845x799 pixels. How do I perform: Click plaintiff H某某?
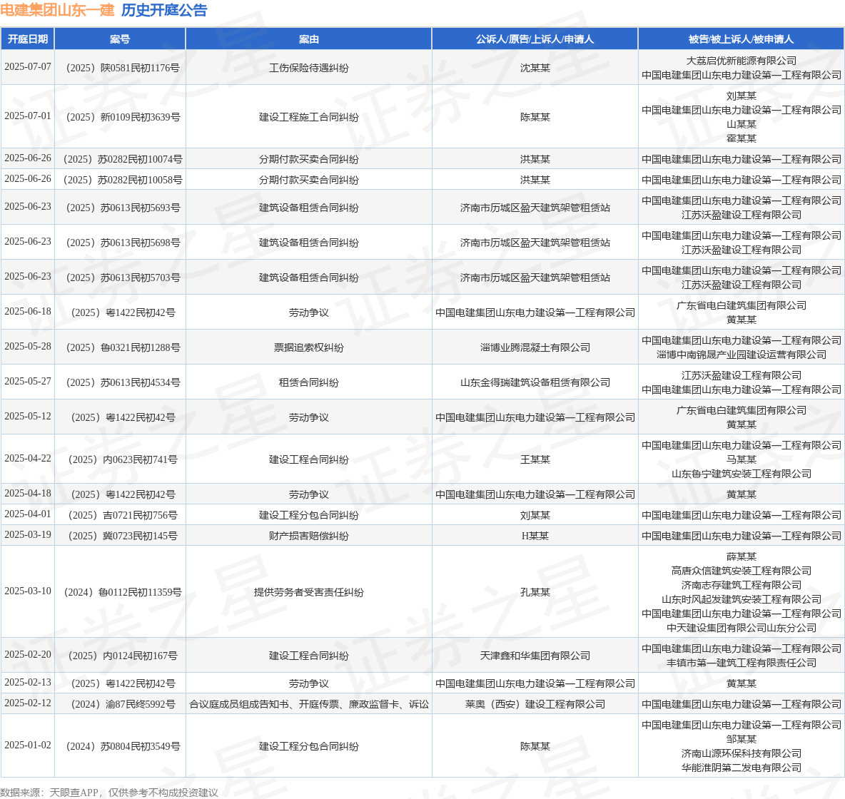tap(535, 536)
